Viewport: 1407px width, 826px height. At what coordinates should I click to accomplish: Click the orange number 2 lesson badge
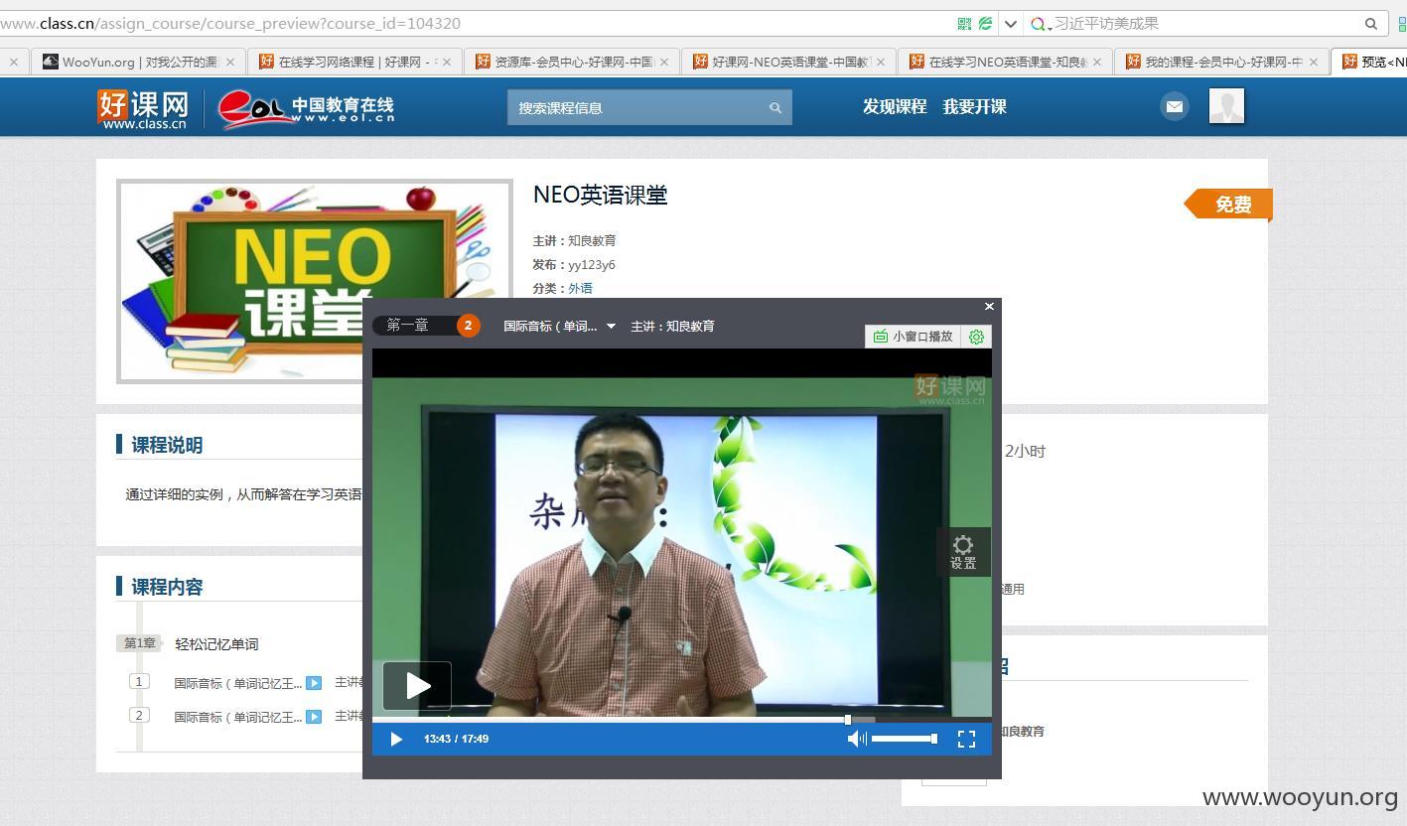pyautogui.click(x=468, y=326)
